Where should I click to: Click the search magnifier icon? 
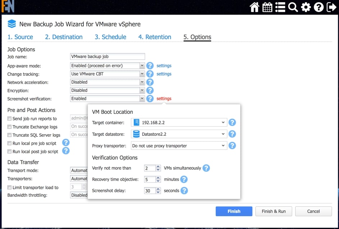tap(293, 7)
